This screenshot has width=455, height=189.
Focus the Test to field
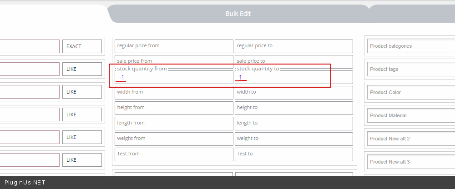(294, 154)
